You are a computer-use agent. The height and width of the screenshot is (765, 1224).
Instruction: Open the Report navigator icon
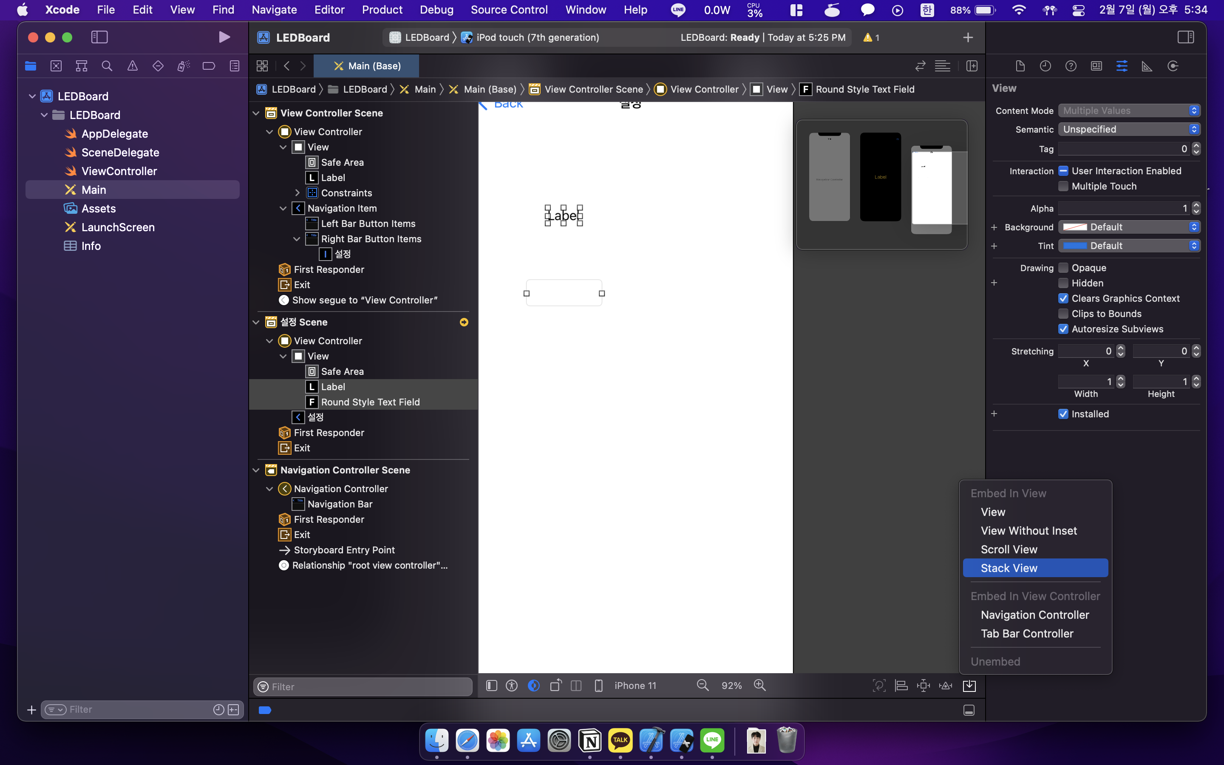point(235,66)
